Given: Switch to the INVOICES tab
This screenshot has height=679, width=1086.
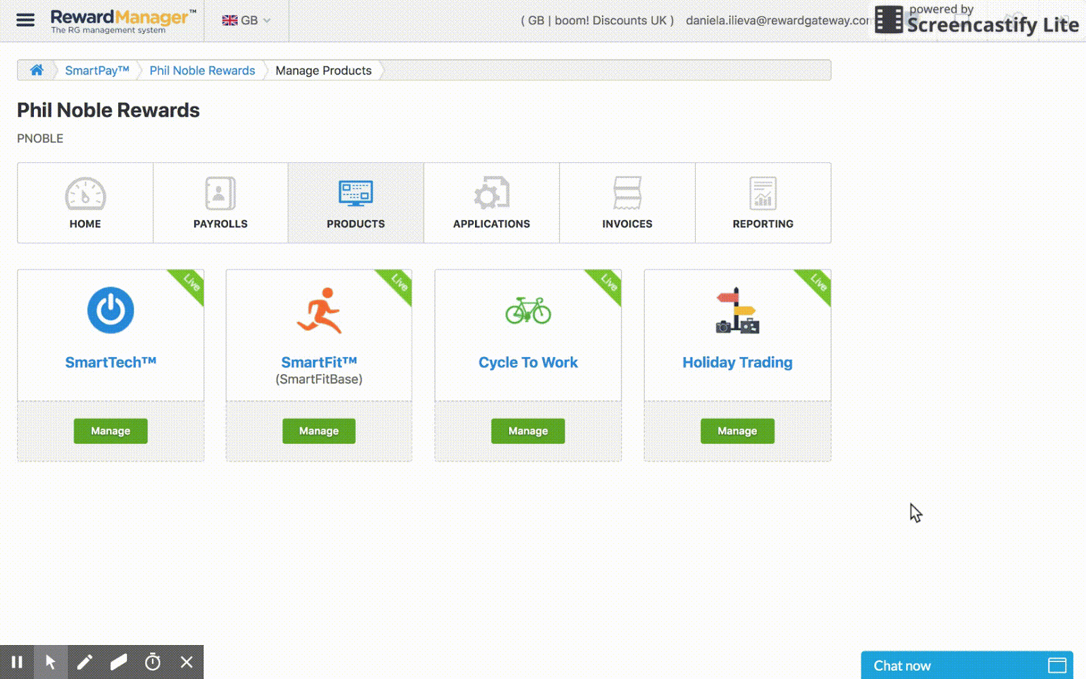Looking at the screenshot, I should tap(627, 202).
